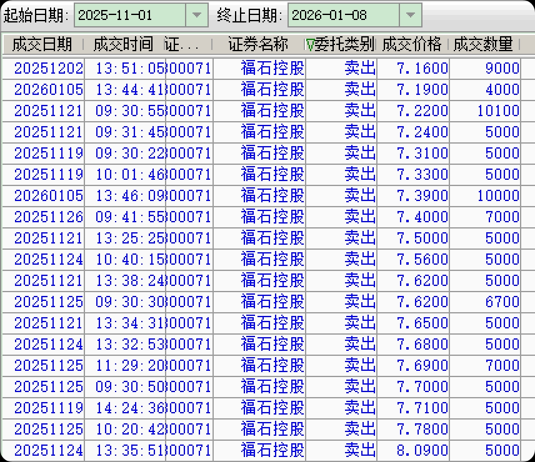This screenshot has width=535, height=462.
Task: Edit the end date field 2026-01-08
Action: coord(344,15)
